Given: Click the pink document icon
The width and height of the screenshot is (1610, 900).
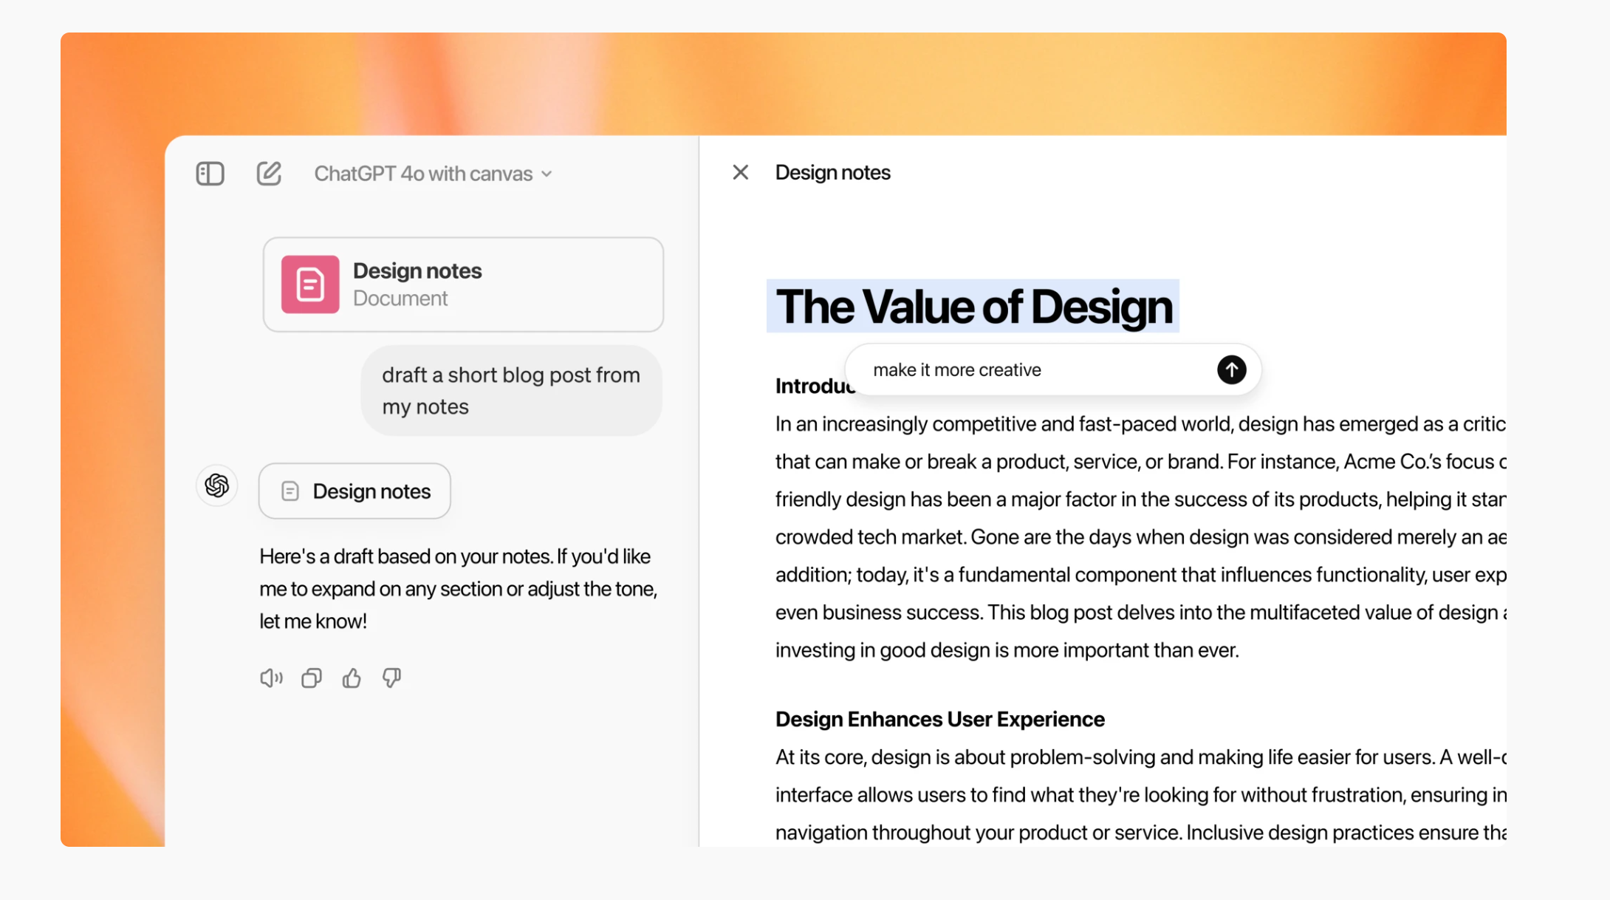Looking at the screenshot, I should click(310, 284).
